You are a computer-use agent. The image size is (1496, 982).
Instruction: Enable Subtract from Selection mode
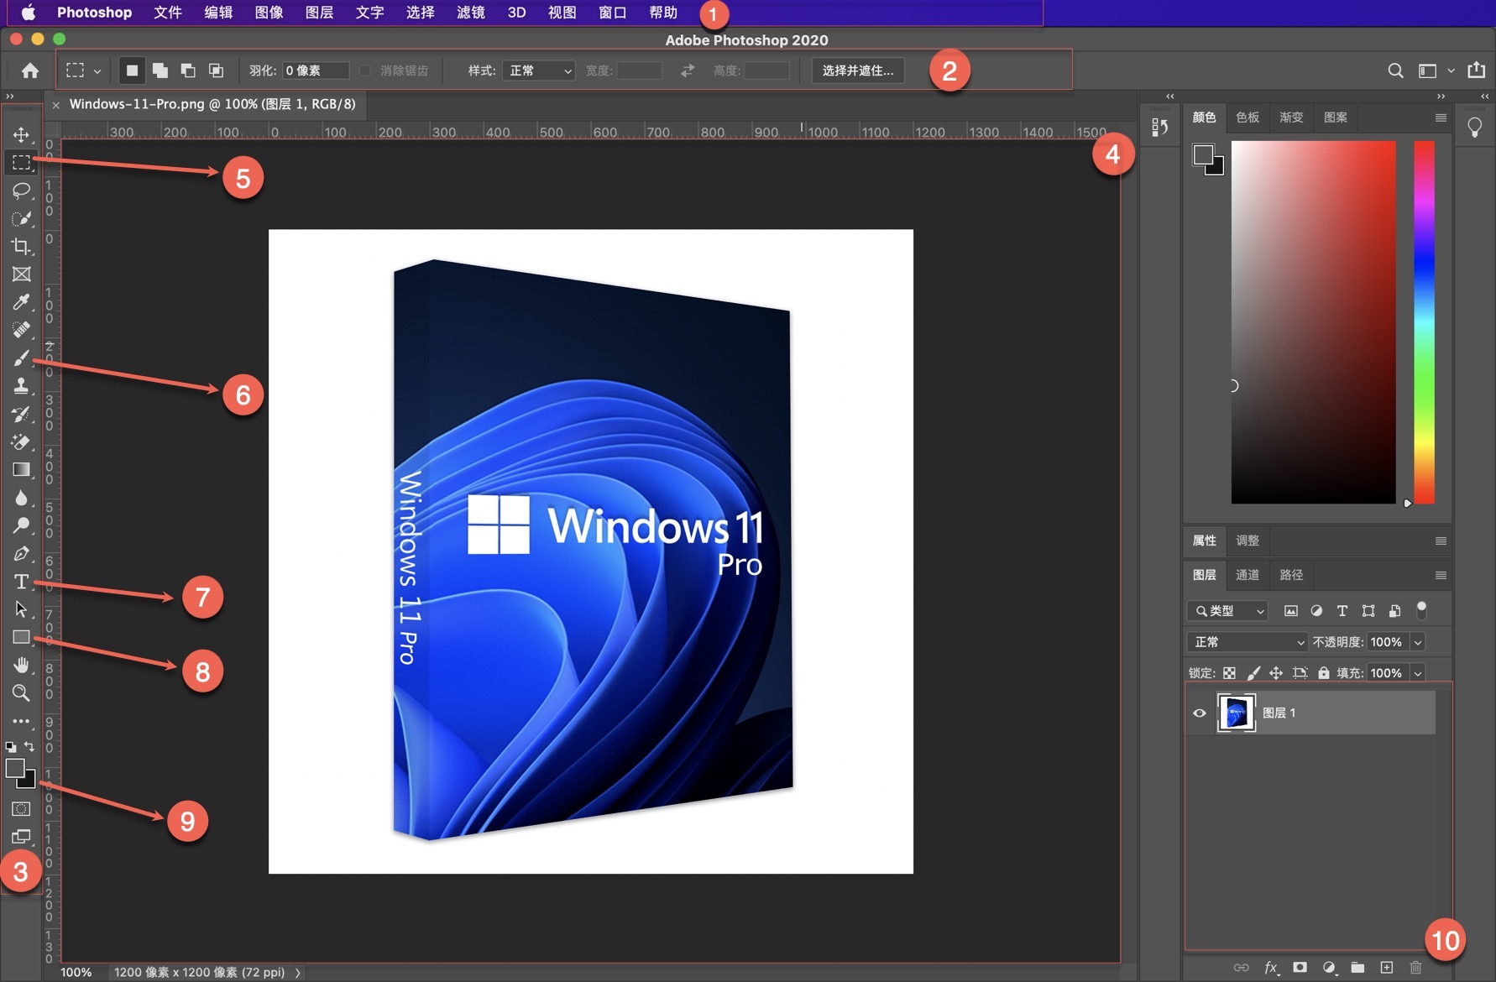188,71
